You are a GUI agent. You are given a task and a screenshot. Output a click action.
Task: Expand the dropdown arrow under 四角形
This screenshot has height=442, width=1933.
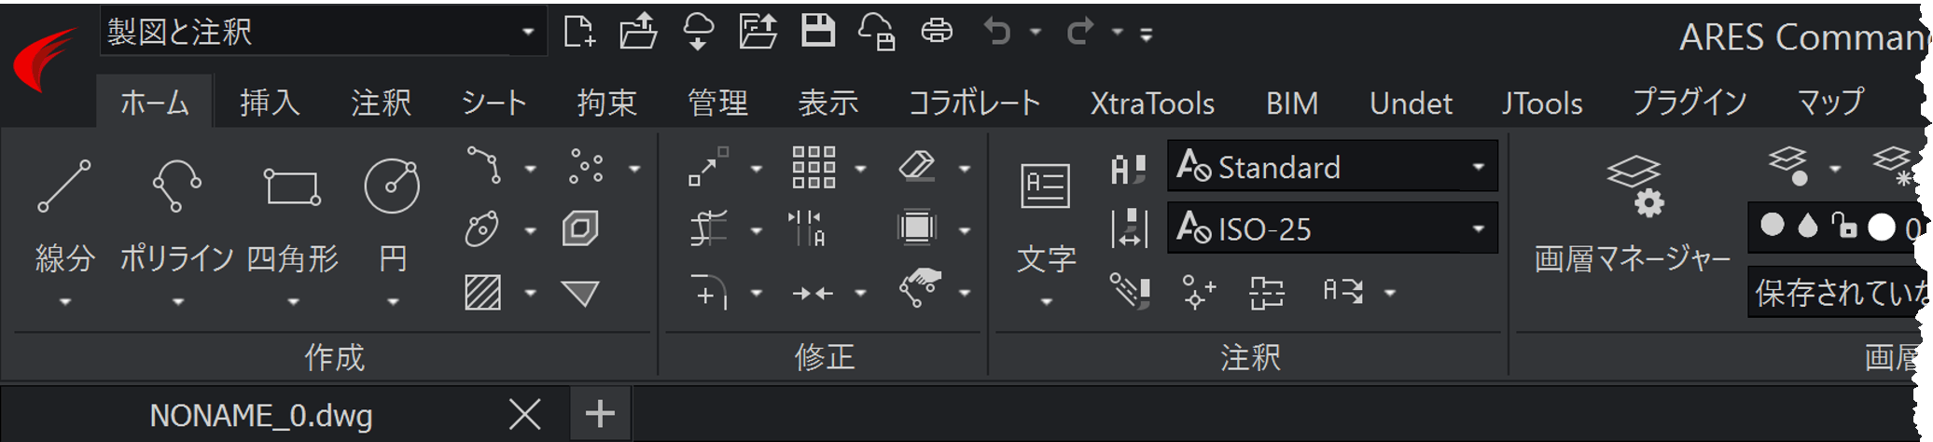[x=293, y=302]
